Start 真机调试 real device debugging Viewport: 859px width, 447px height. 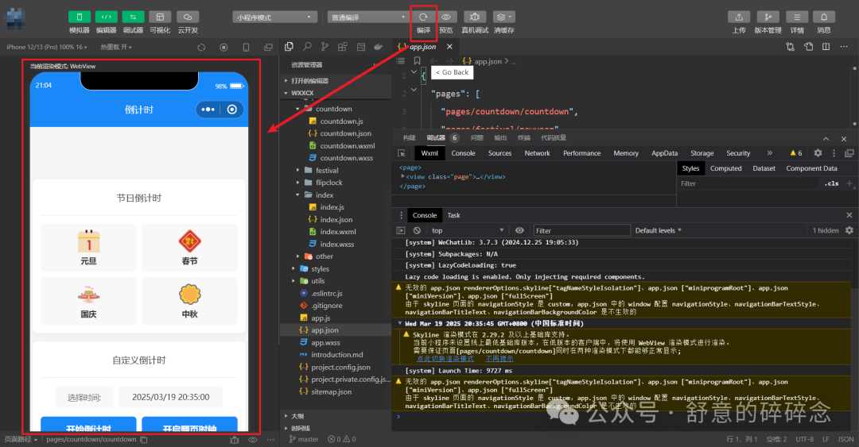point(474,17)
